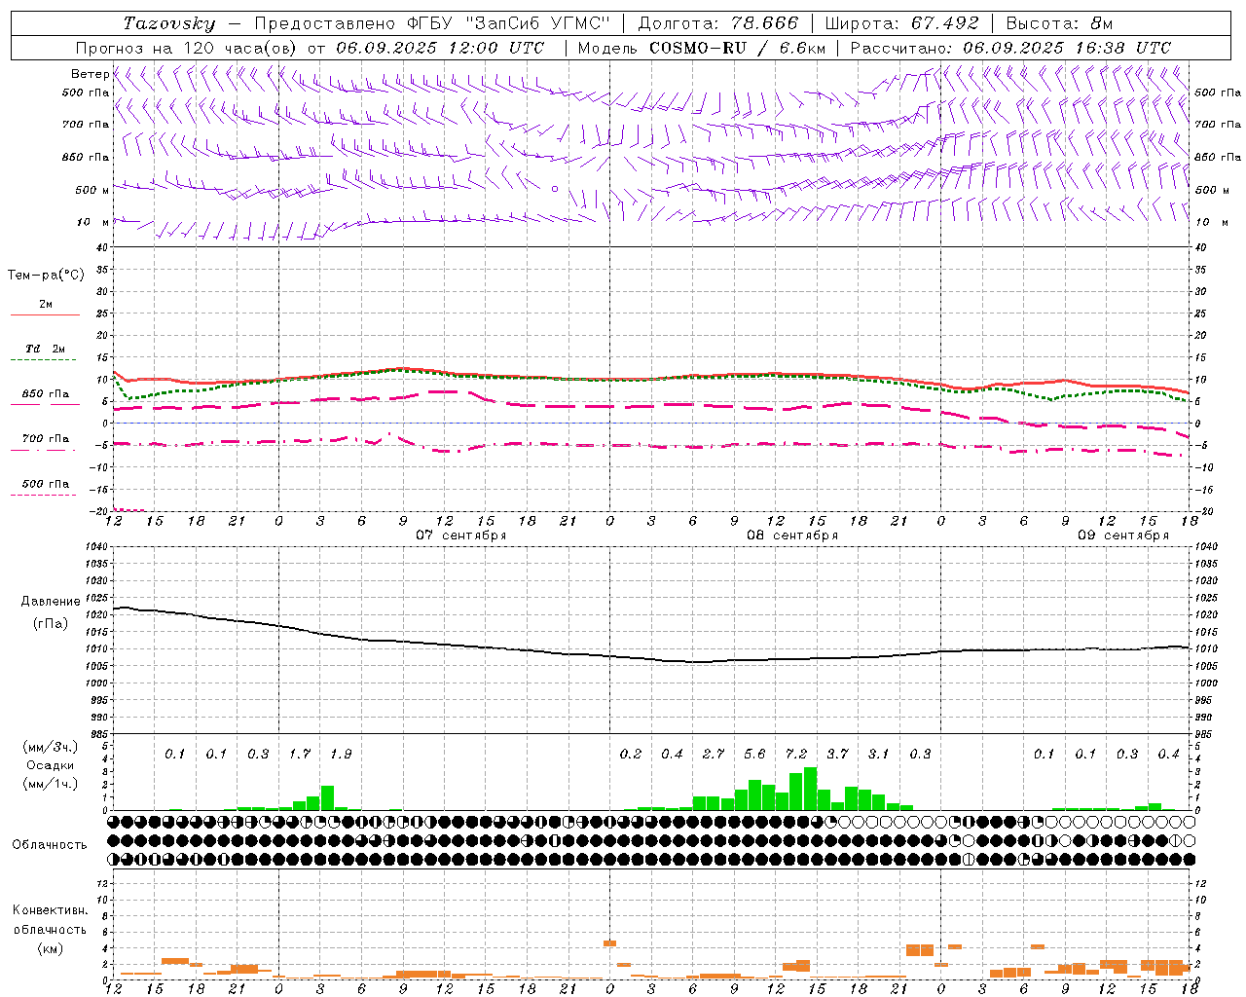Click the 'Осадки' precipitation panel label

50,765
